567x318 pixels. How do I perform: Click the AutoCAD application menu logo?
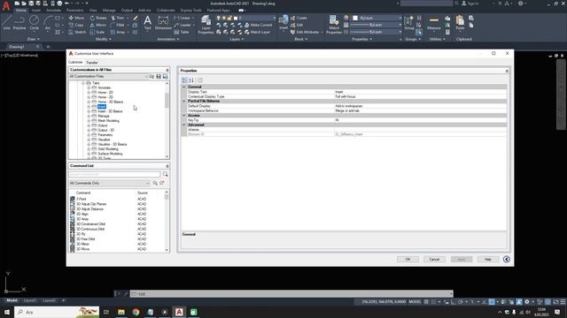[x=6, y=6]
